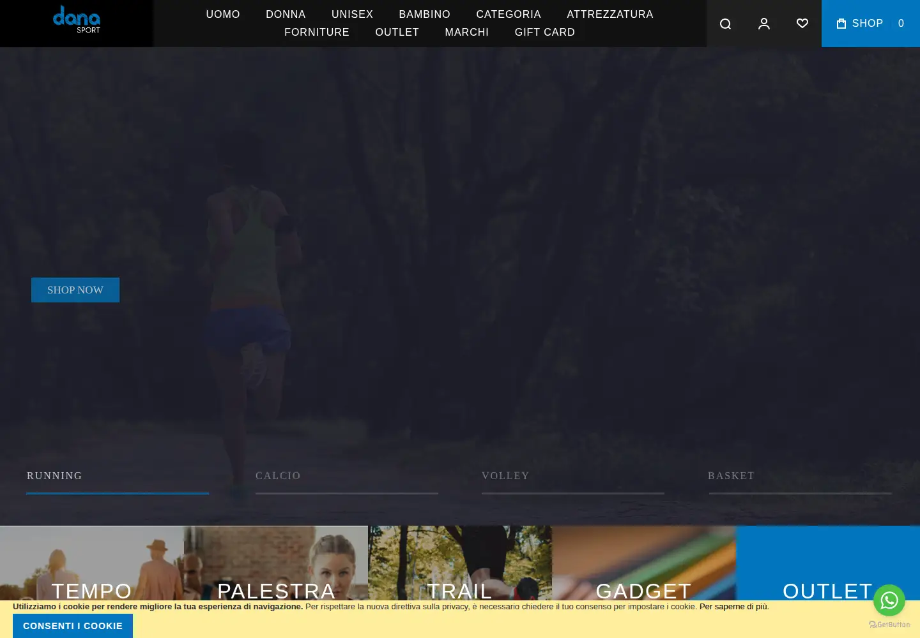Screen dimensions: 920x638
Task: Open the CATEGORIA menu
Action: tap(509, 14)
